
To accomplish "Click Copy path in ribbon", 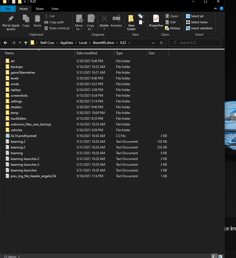I will tap(54, 22).
